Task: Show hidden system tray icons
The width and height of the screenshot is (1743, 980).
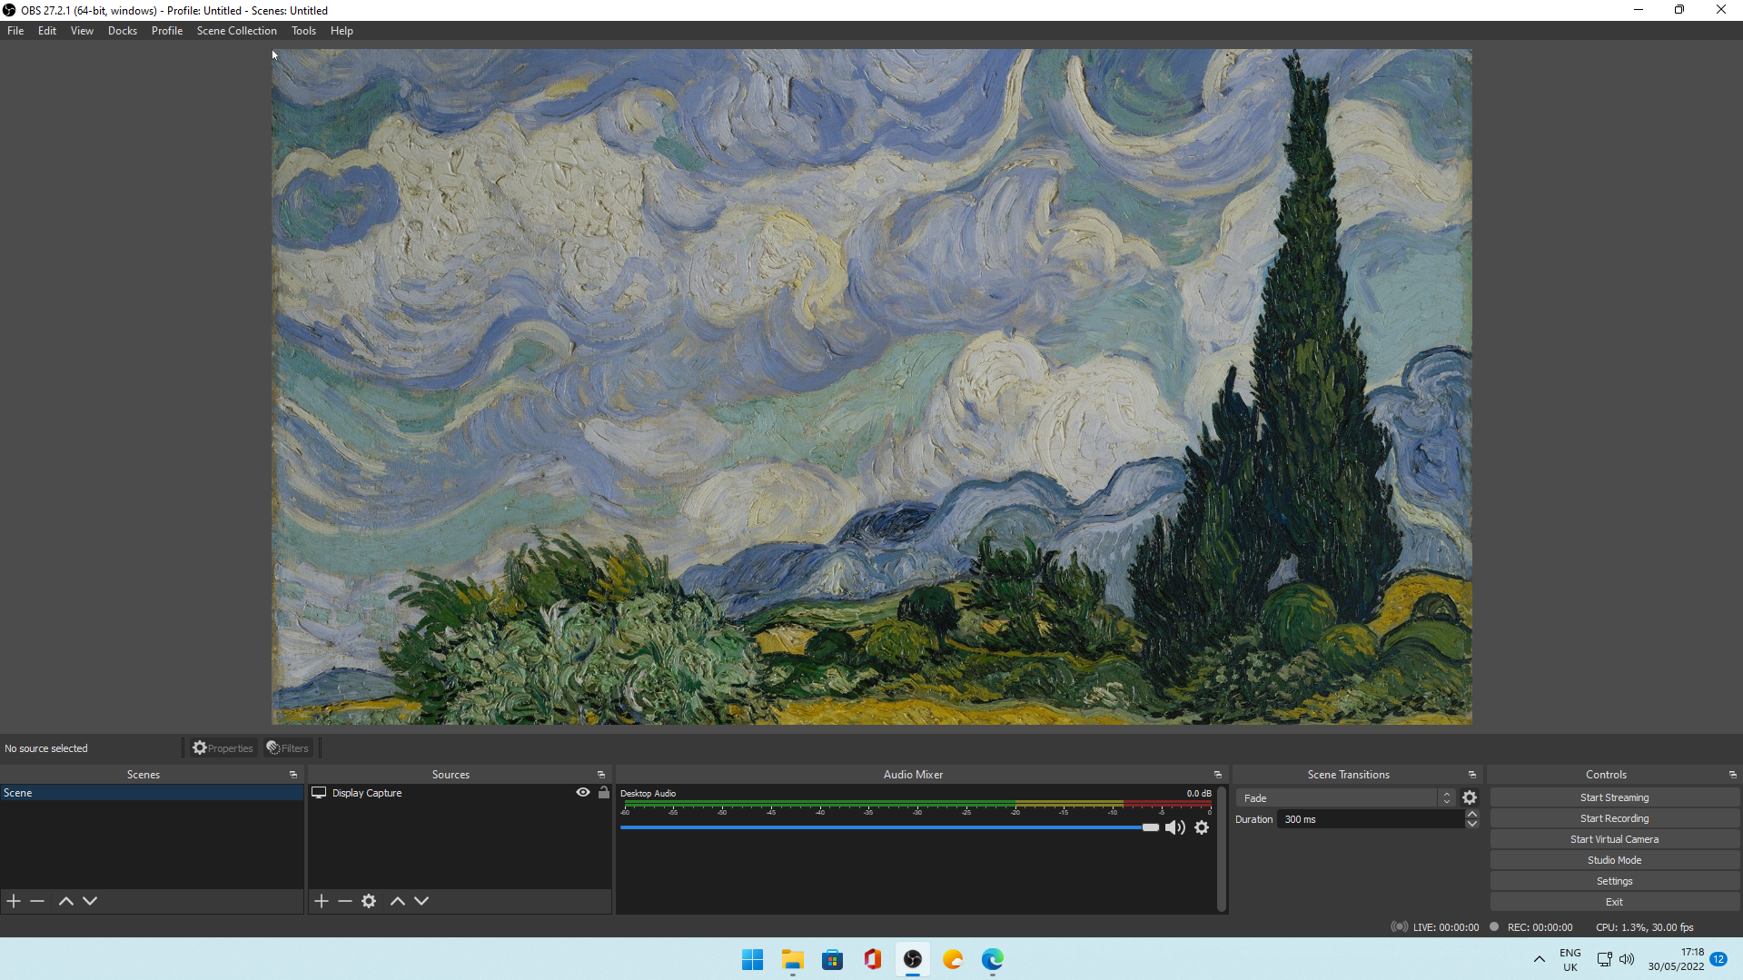Action: (1540, 959)
